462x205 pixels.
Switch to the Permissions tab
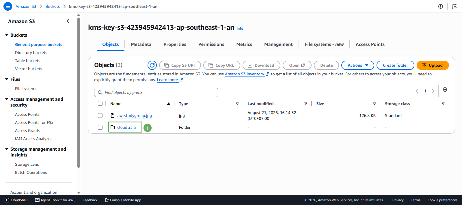tap(211, 44)
